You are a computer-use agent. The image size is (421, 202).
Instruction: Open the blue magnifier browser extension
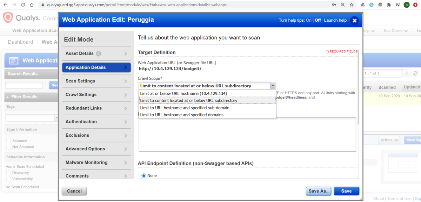click(372, 5)
